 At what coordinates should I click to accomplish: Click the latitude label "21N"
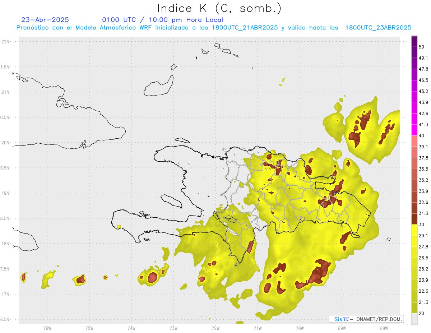point(5,92)
